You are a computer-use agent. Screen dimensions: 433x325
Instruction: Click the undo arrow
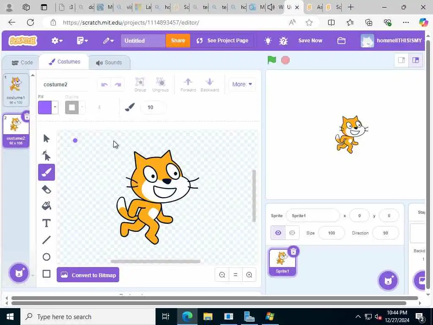coord(104,85)
